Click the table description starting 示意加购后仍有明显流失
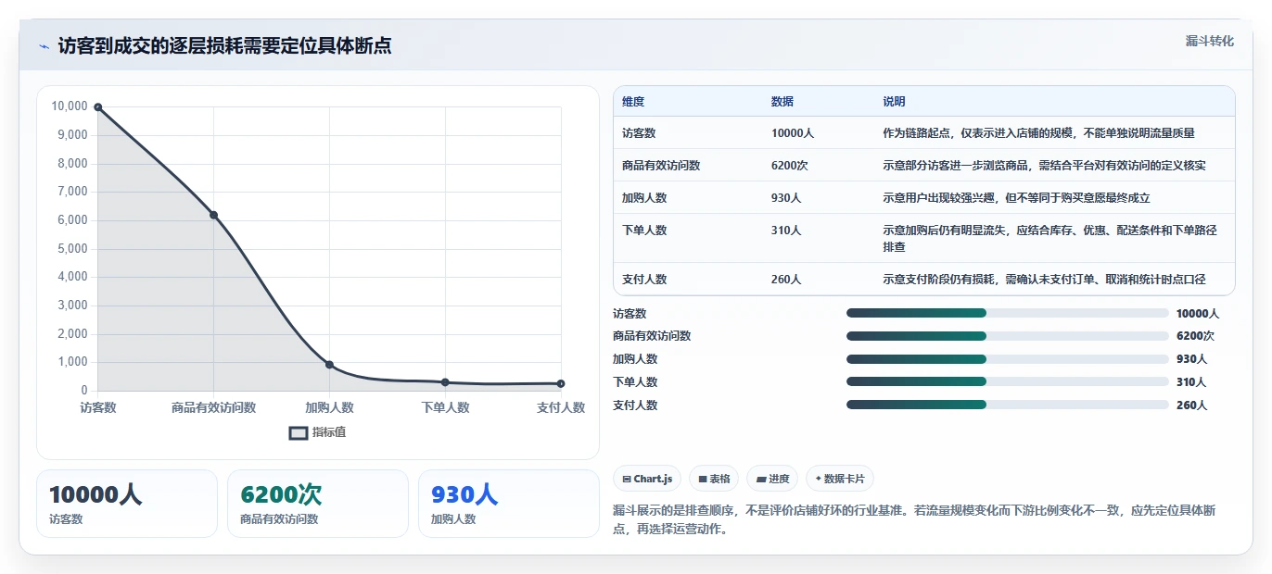 click(1049, 239)
